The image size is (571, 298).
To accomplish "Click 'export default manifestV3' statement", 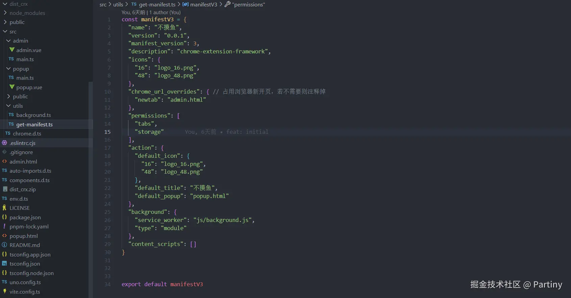I will click(x=162, y=284).
